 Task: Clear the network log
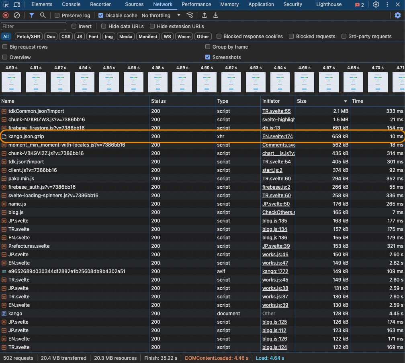(16, 15)
